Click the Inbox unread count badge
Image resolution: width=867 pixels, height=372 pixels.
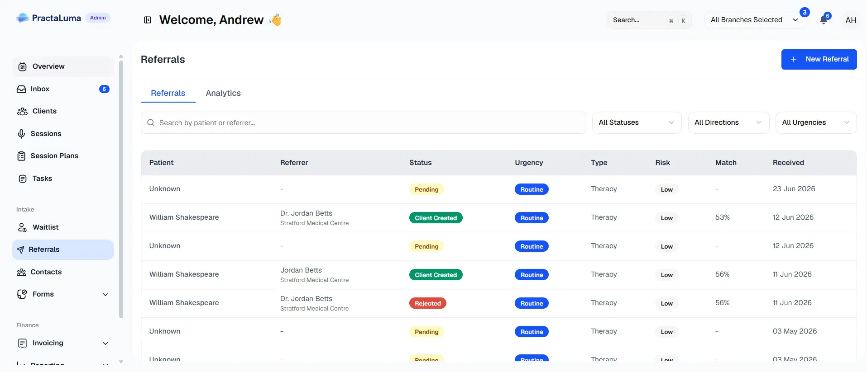[104, 89]
